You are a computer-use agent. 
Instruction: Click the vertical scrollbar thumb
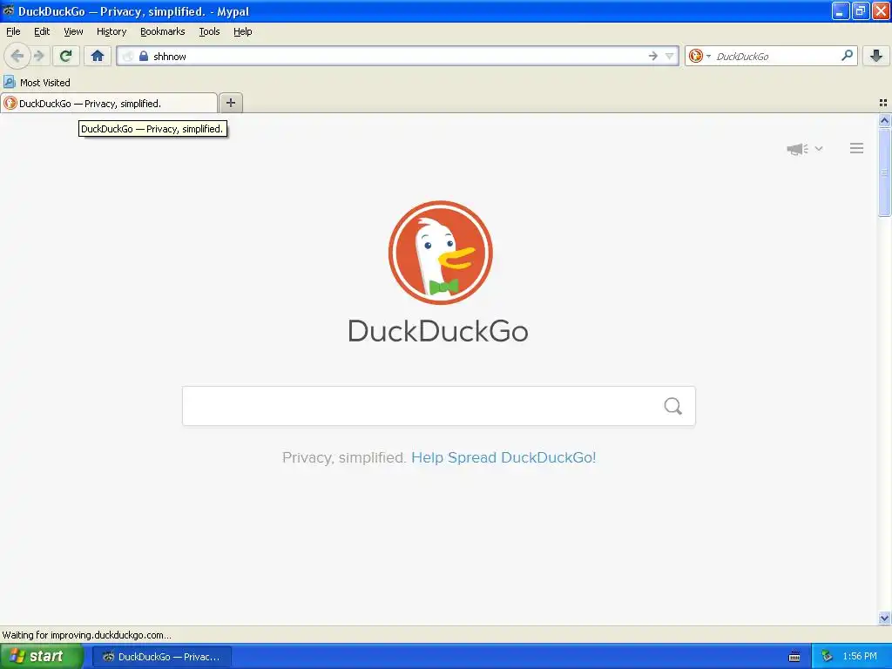click(x=884, y=172)
